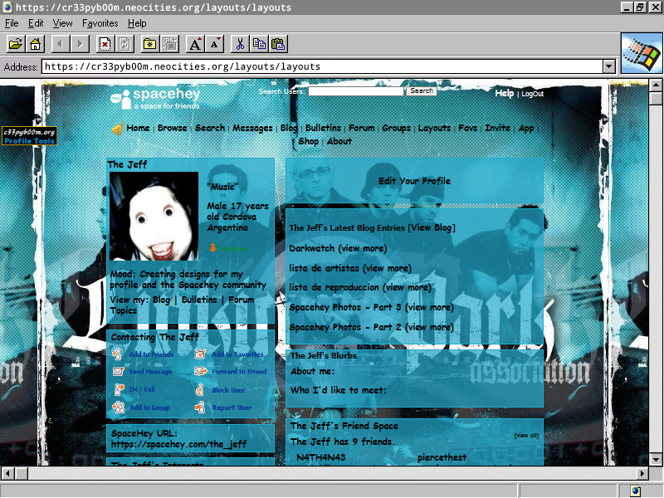Click view all in Friend Space

coord(526,435)
